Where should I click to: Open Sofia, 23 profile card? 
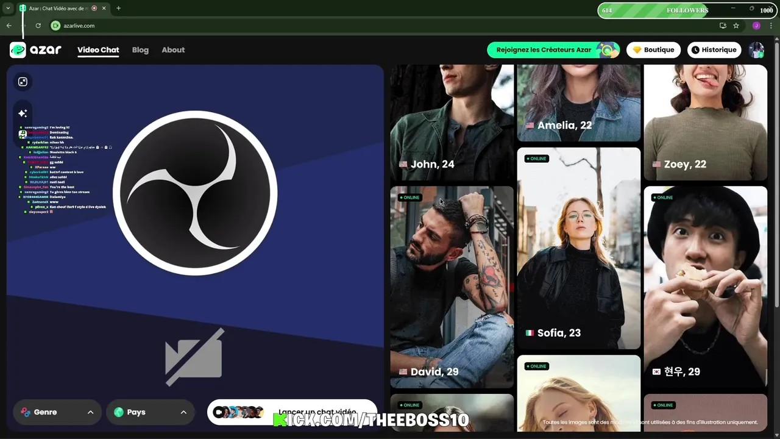pos(579,248)
